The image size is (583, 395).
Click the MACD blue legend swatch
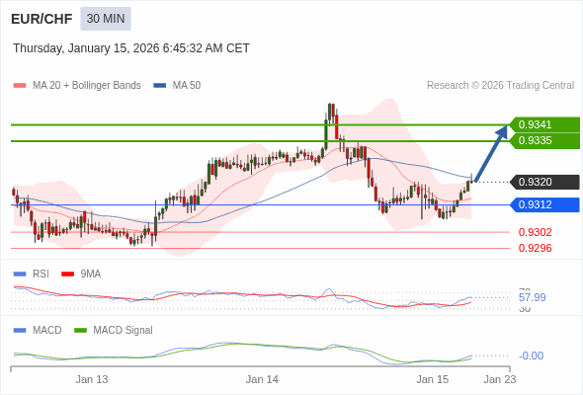click(x=20, y=331)
